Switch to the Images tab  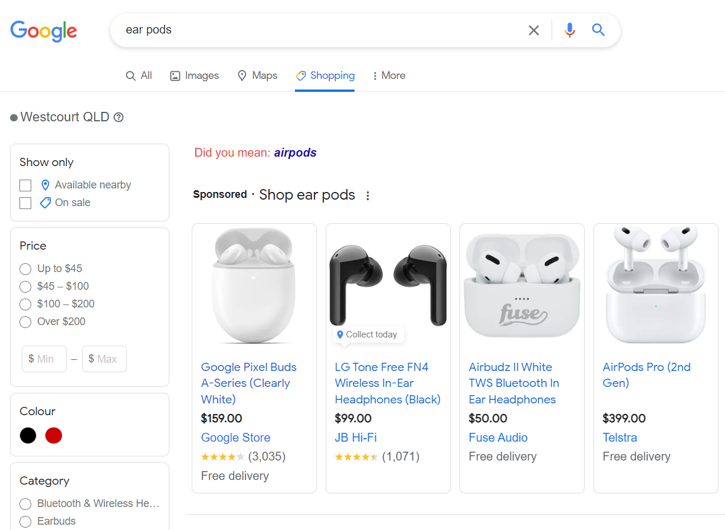(194, 76)
